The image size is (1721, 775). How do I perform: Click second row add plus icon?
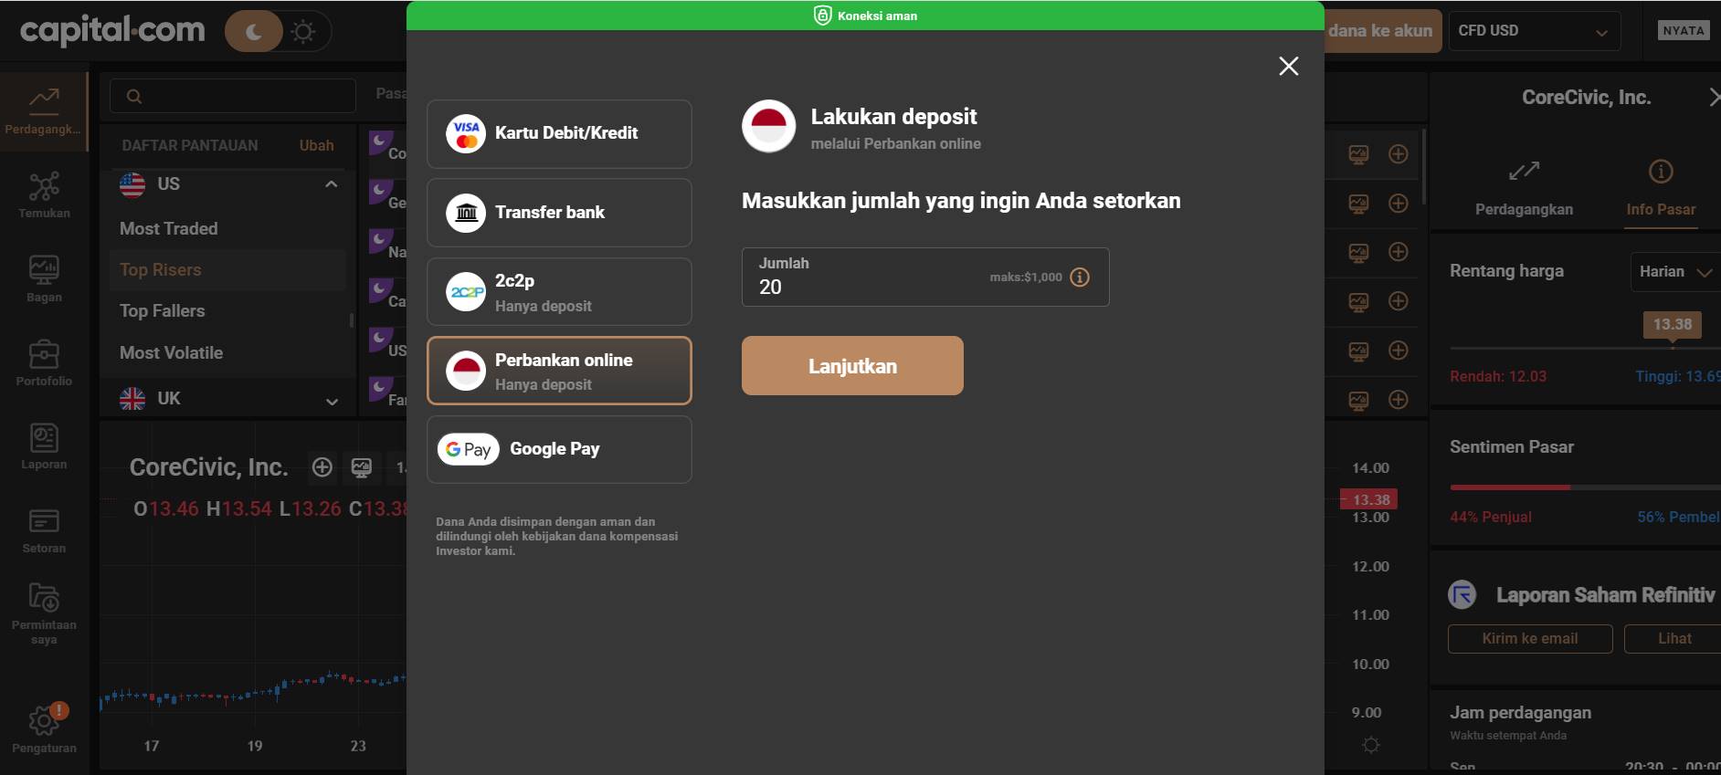1398,204
